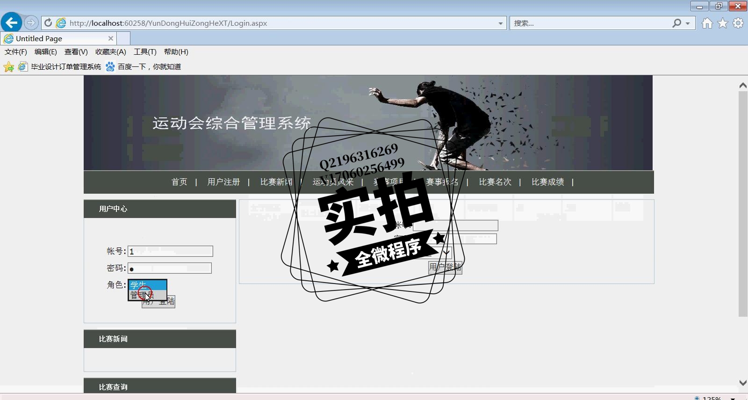Open the 查看(V) menu
Image resolution: width=748 pixels, height=400 pixels.
tap(76, 52)
